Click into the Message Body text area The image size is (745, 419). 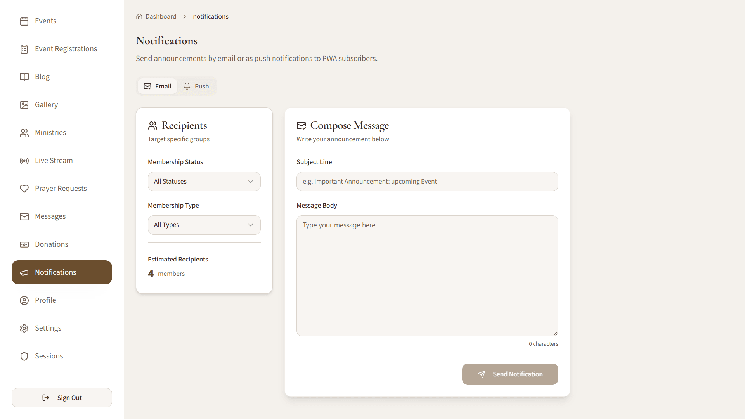(x=427, y=276)
